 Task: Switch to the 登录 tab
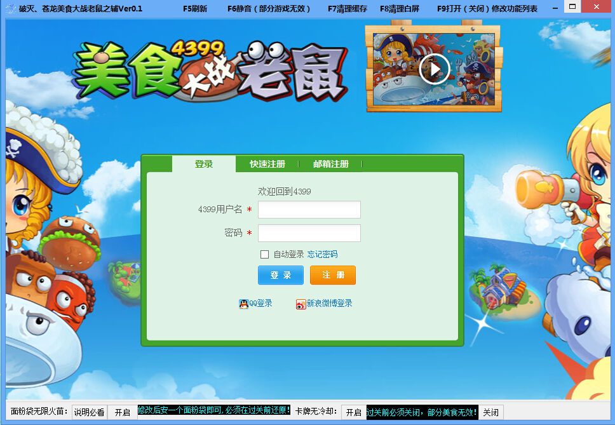pyautogui.click(x=204, y=164)
